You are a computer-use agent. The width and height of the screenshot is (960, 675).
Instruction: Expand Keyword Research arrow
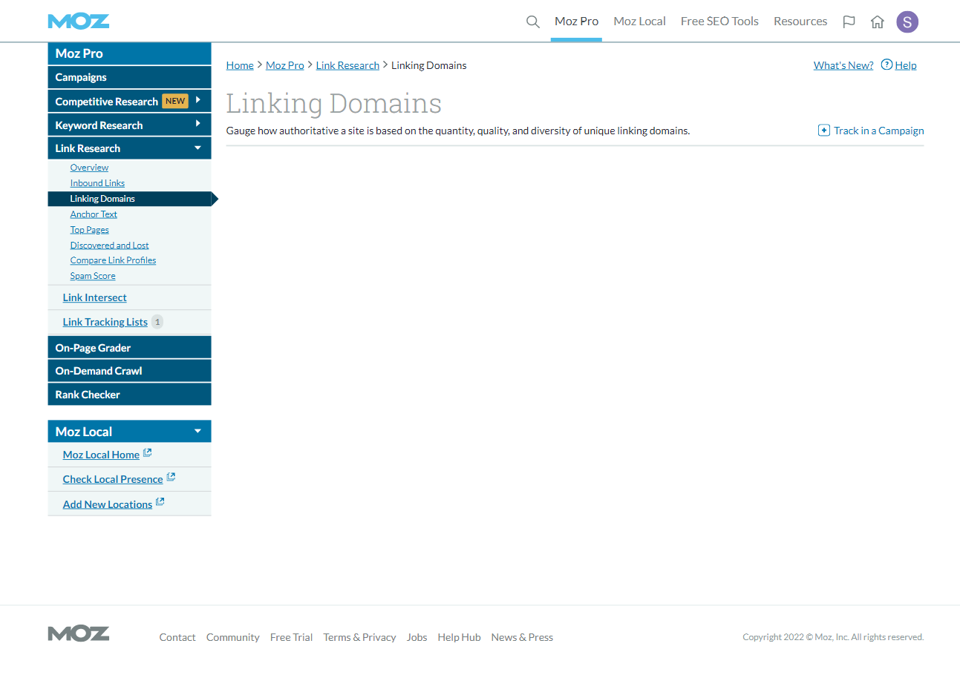(x=198, y=124)
